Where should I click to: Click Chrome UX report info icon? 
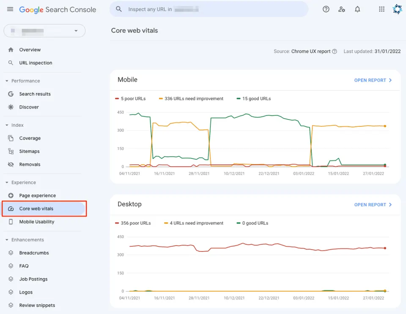click(335, 52)
